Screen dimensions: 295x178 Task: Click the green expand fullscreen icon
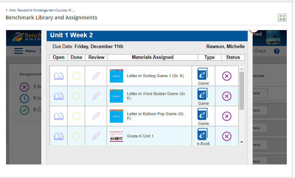point(282,18)
